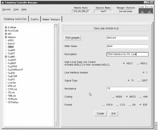Click the Manager Station field
Viewport: 158px width, 130px height.
click(126, 12)
